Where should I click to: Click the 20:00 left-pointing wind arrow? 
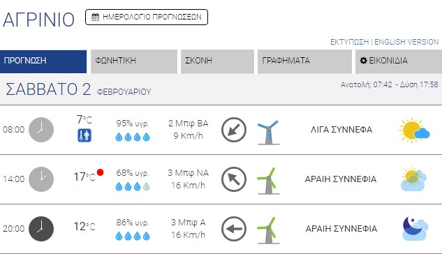[x=234, y=229]
